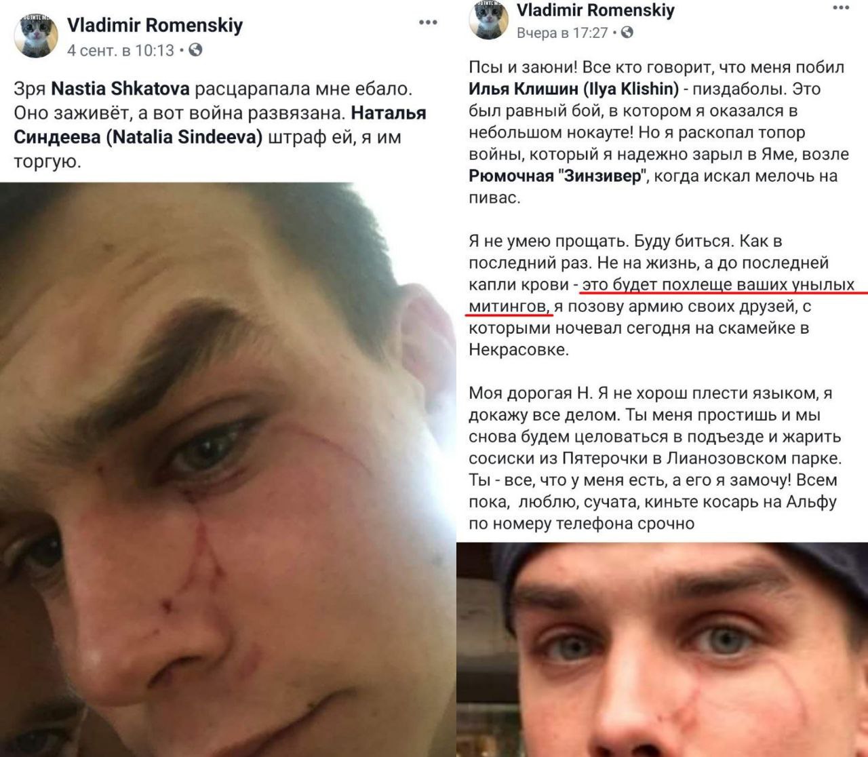Screen dimensions: 868x757
Task: Open the Вчера в 17:27 timestamp link
Action: 562,33
